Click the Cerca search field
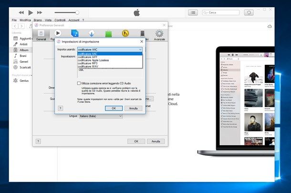The height and width of the screenshot is (193, 291). click(x=221, y=12)
